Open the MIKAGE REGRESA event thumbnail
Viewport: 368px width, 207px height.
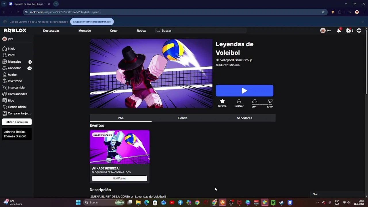[120, 147]
